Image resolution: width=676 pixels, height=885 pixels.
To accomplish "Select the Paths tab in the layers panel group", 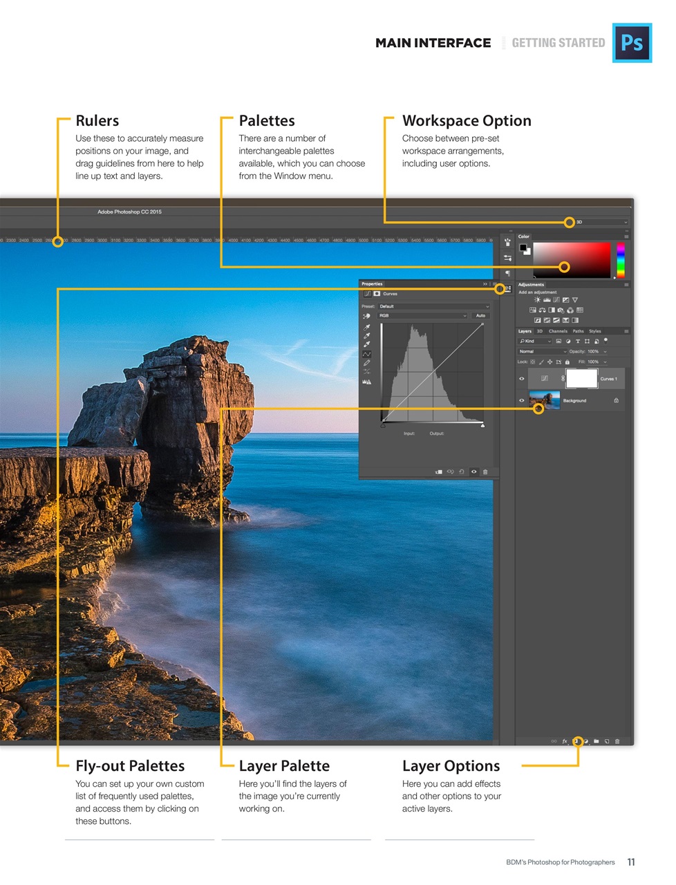I will click(x=578, y=331).
